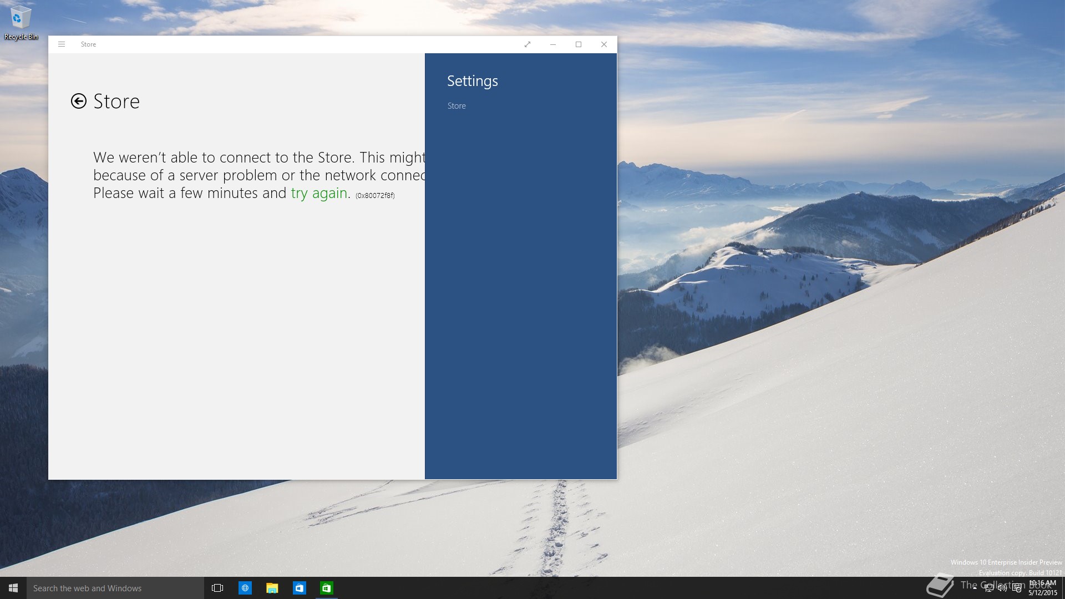Screen dimensions: 1065x599
Task: Click the Settings panel heading
Action: [x=473, y=81]
